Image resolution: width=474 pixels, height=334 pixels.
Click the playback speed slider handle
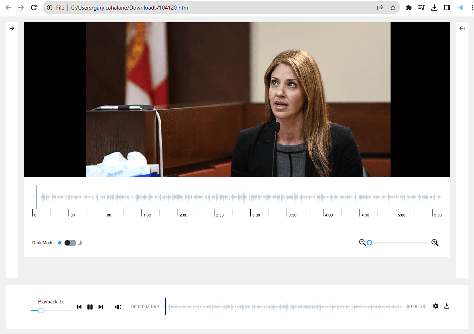pos(41,311)
